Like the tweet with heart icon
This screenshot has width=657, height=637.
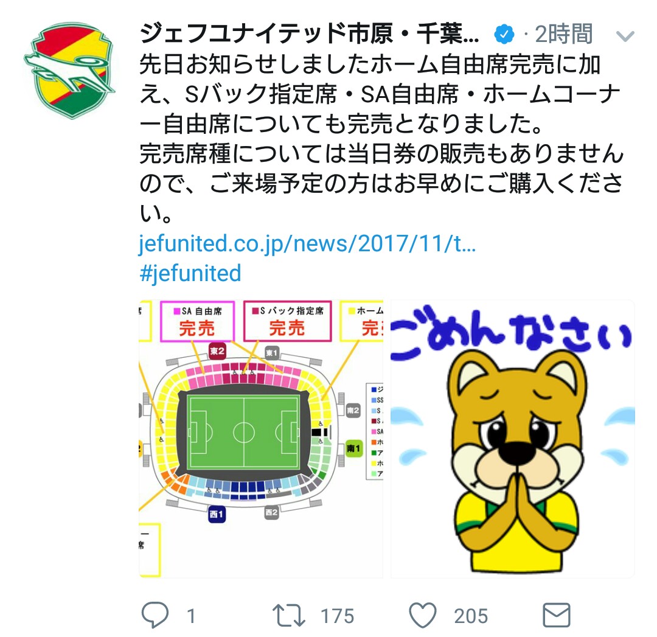click(423, 615)
